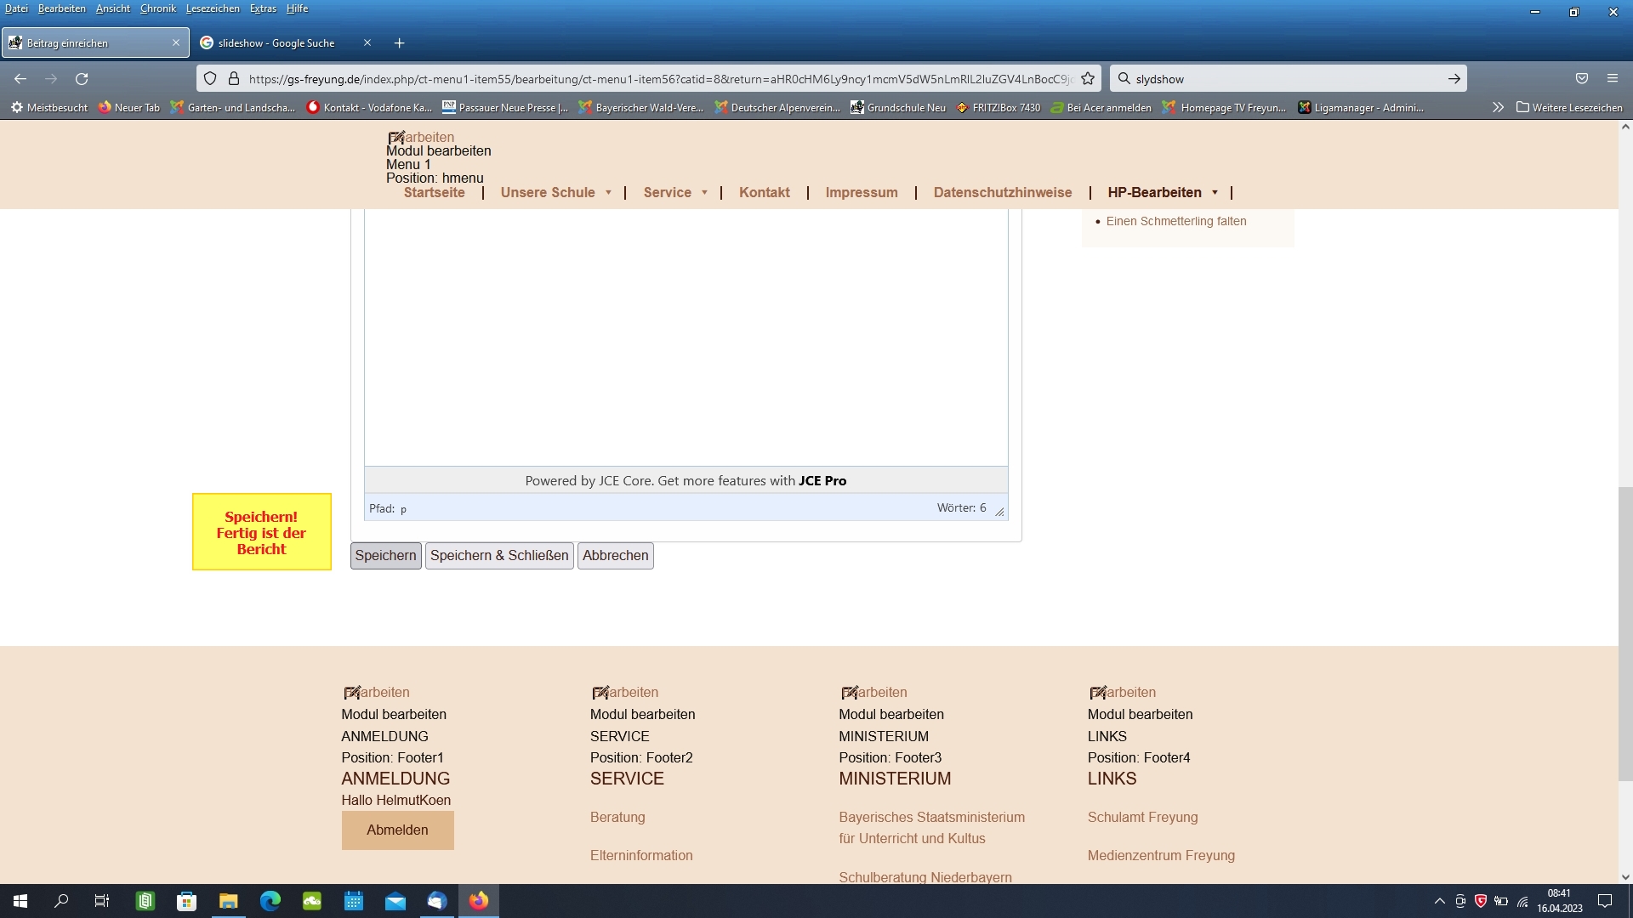Click the tracking protection shield icon
This screenshot has height=918, width=1633.
pyautogui.click(x=210, y=79)
